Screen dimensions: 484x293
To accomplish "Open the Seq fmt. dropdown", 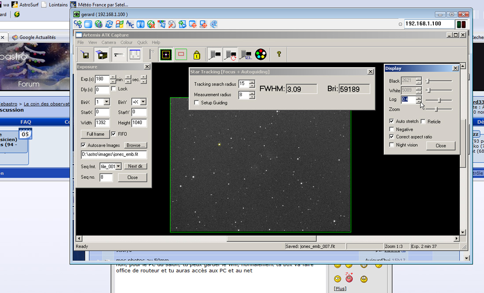I will (x=118, y=166).
